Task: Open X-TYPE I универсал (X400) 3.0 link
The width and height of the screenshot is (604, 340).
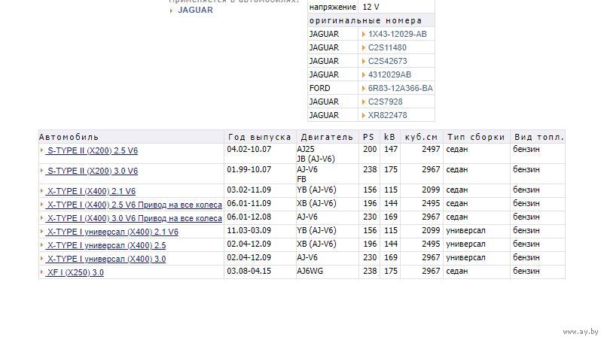Action: coord(106,259)
